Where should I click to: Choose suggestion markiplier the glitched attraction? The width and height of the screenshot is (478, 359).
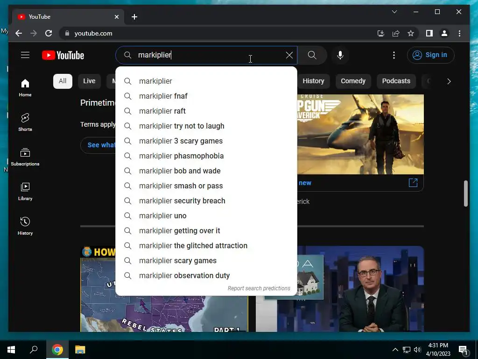[206, 245]
